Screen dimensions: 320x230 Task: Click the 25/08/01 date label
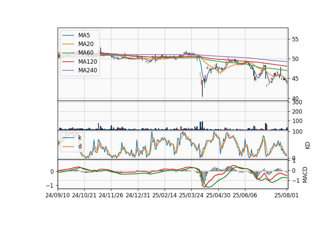pos(287,195)
